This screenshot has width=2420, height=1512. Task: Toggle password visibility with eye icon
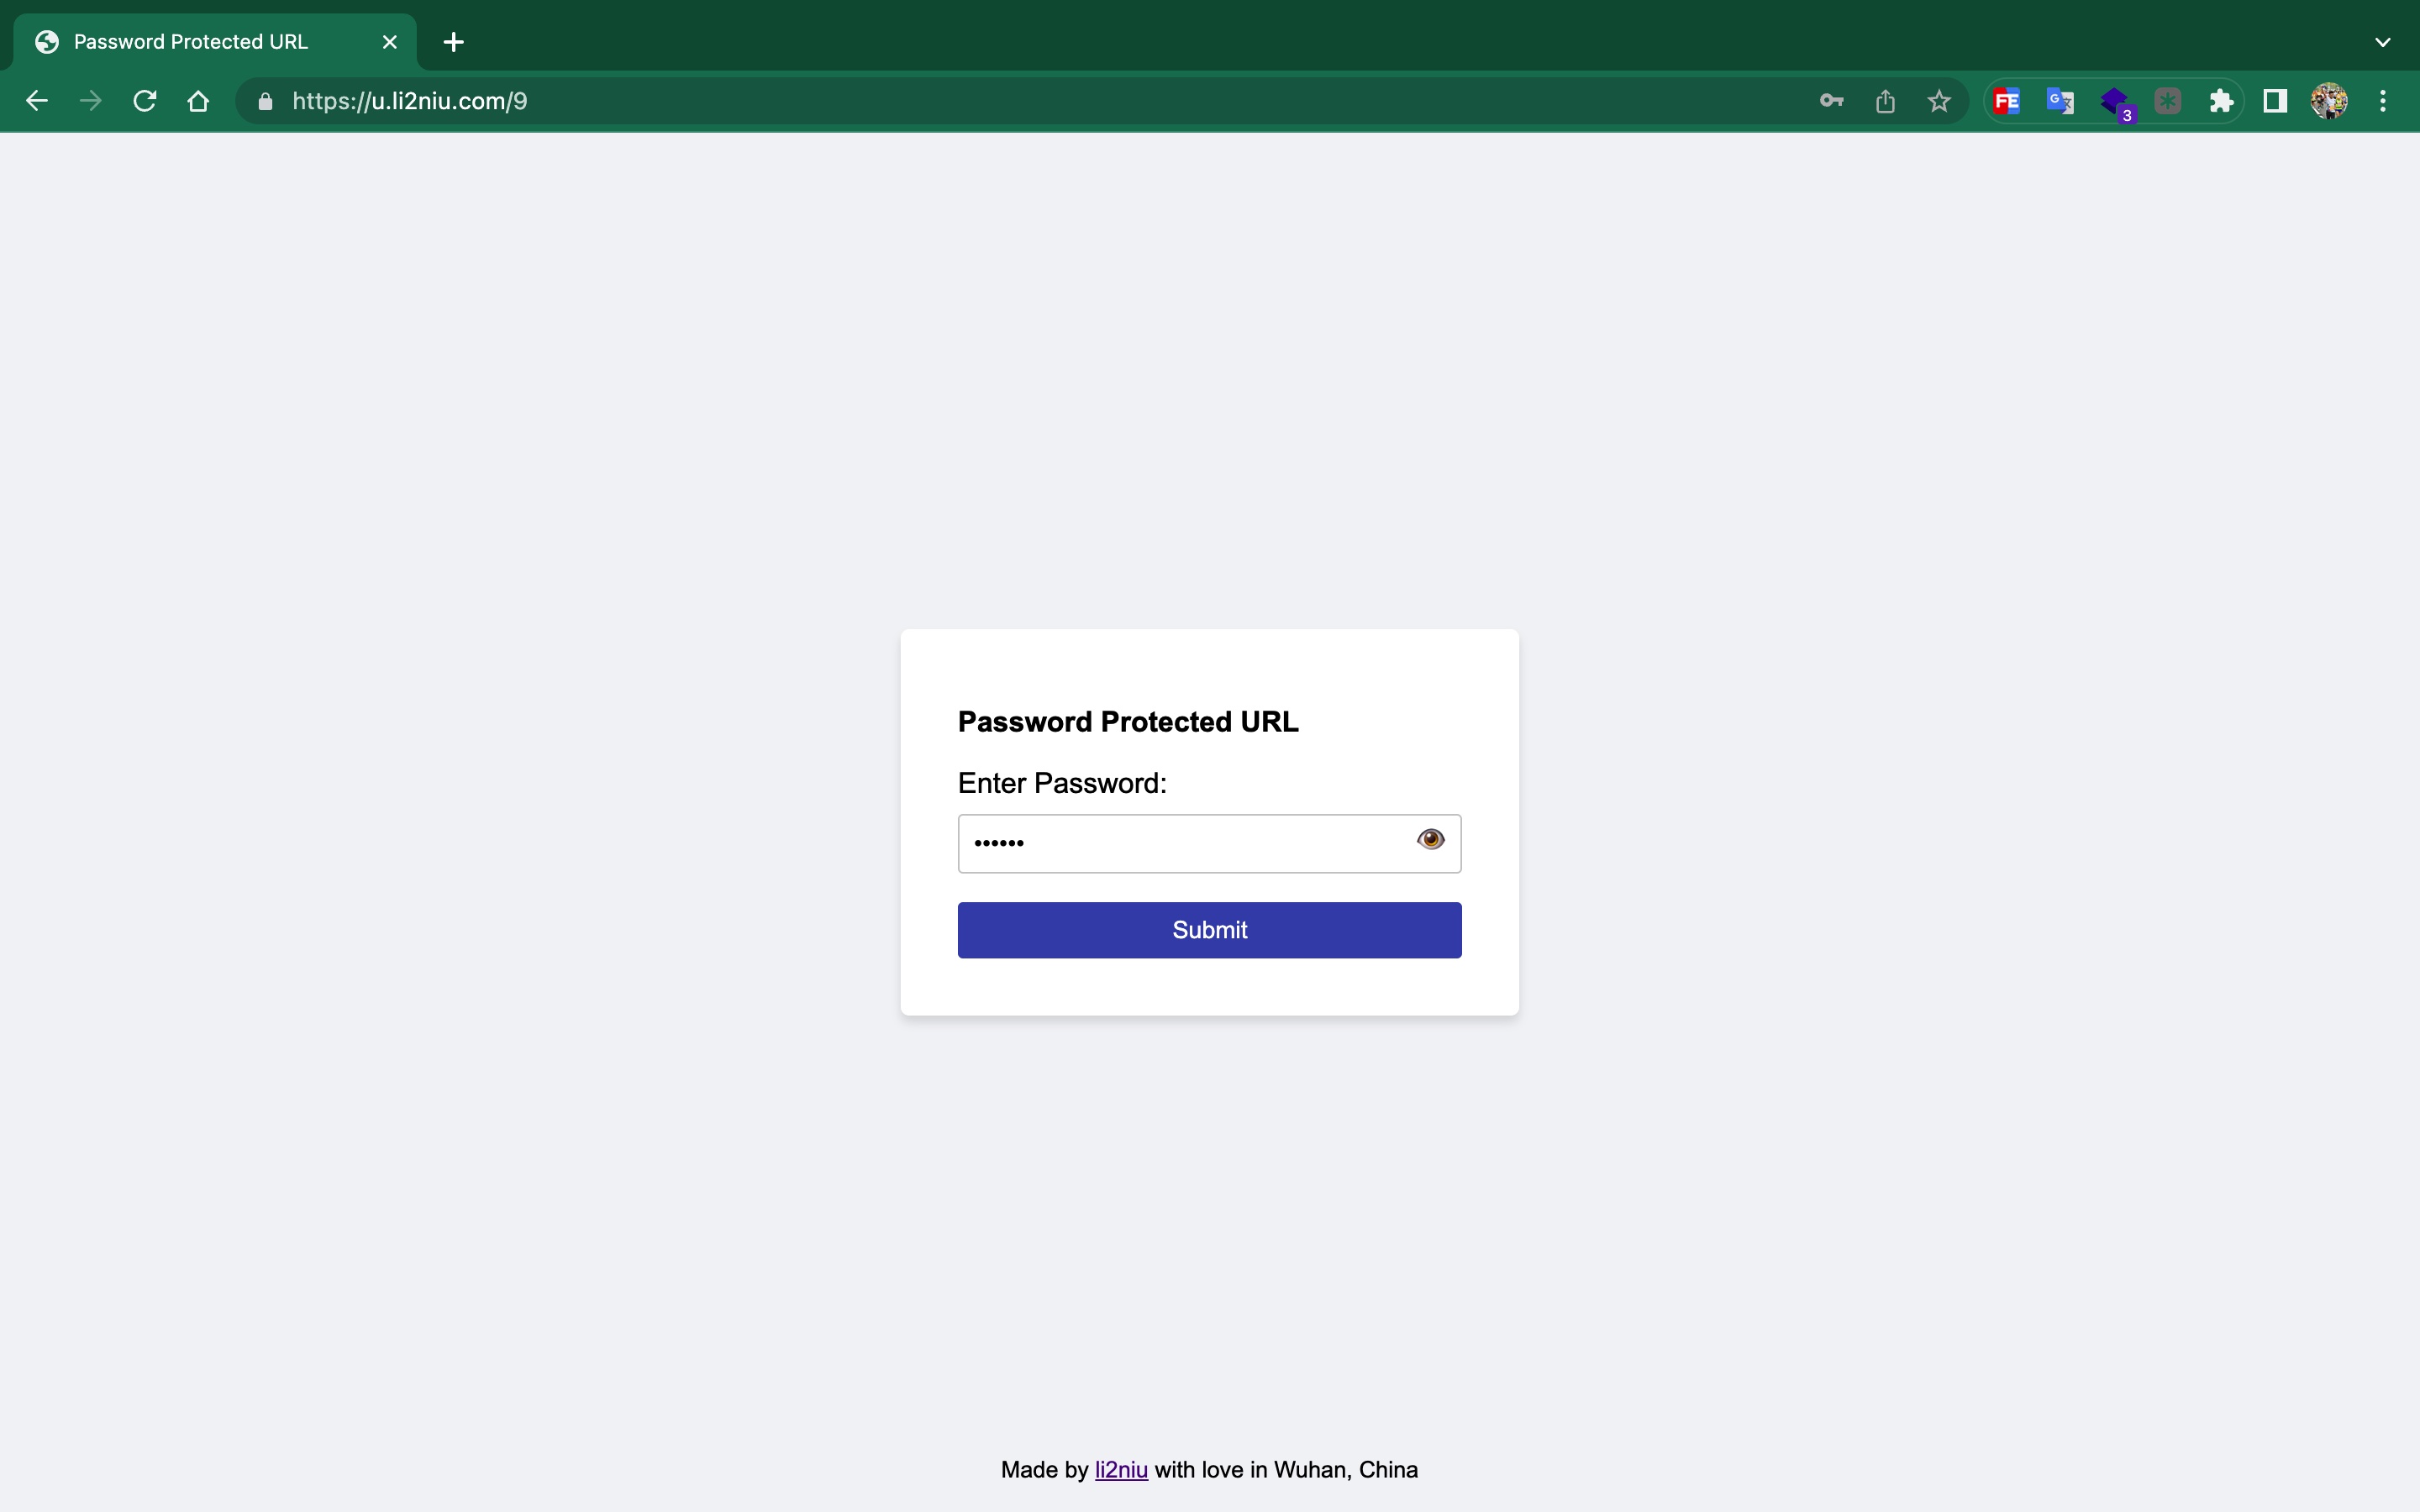(1428, 840)
